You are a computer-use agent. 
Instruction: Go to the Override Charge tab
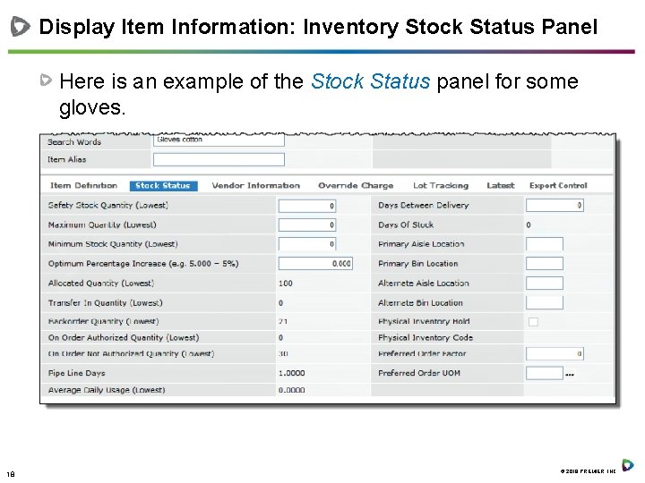(x=356, y=186)
